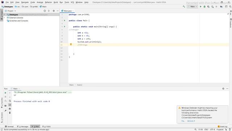The image size is (232, 131).
Task: Click the Restore Layout icon in the Run panel
Action: tap(5, 106)
